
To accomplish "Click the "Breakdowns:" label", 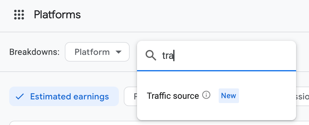I will coord(34,52).
